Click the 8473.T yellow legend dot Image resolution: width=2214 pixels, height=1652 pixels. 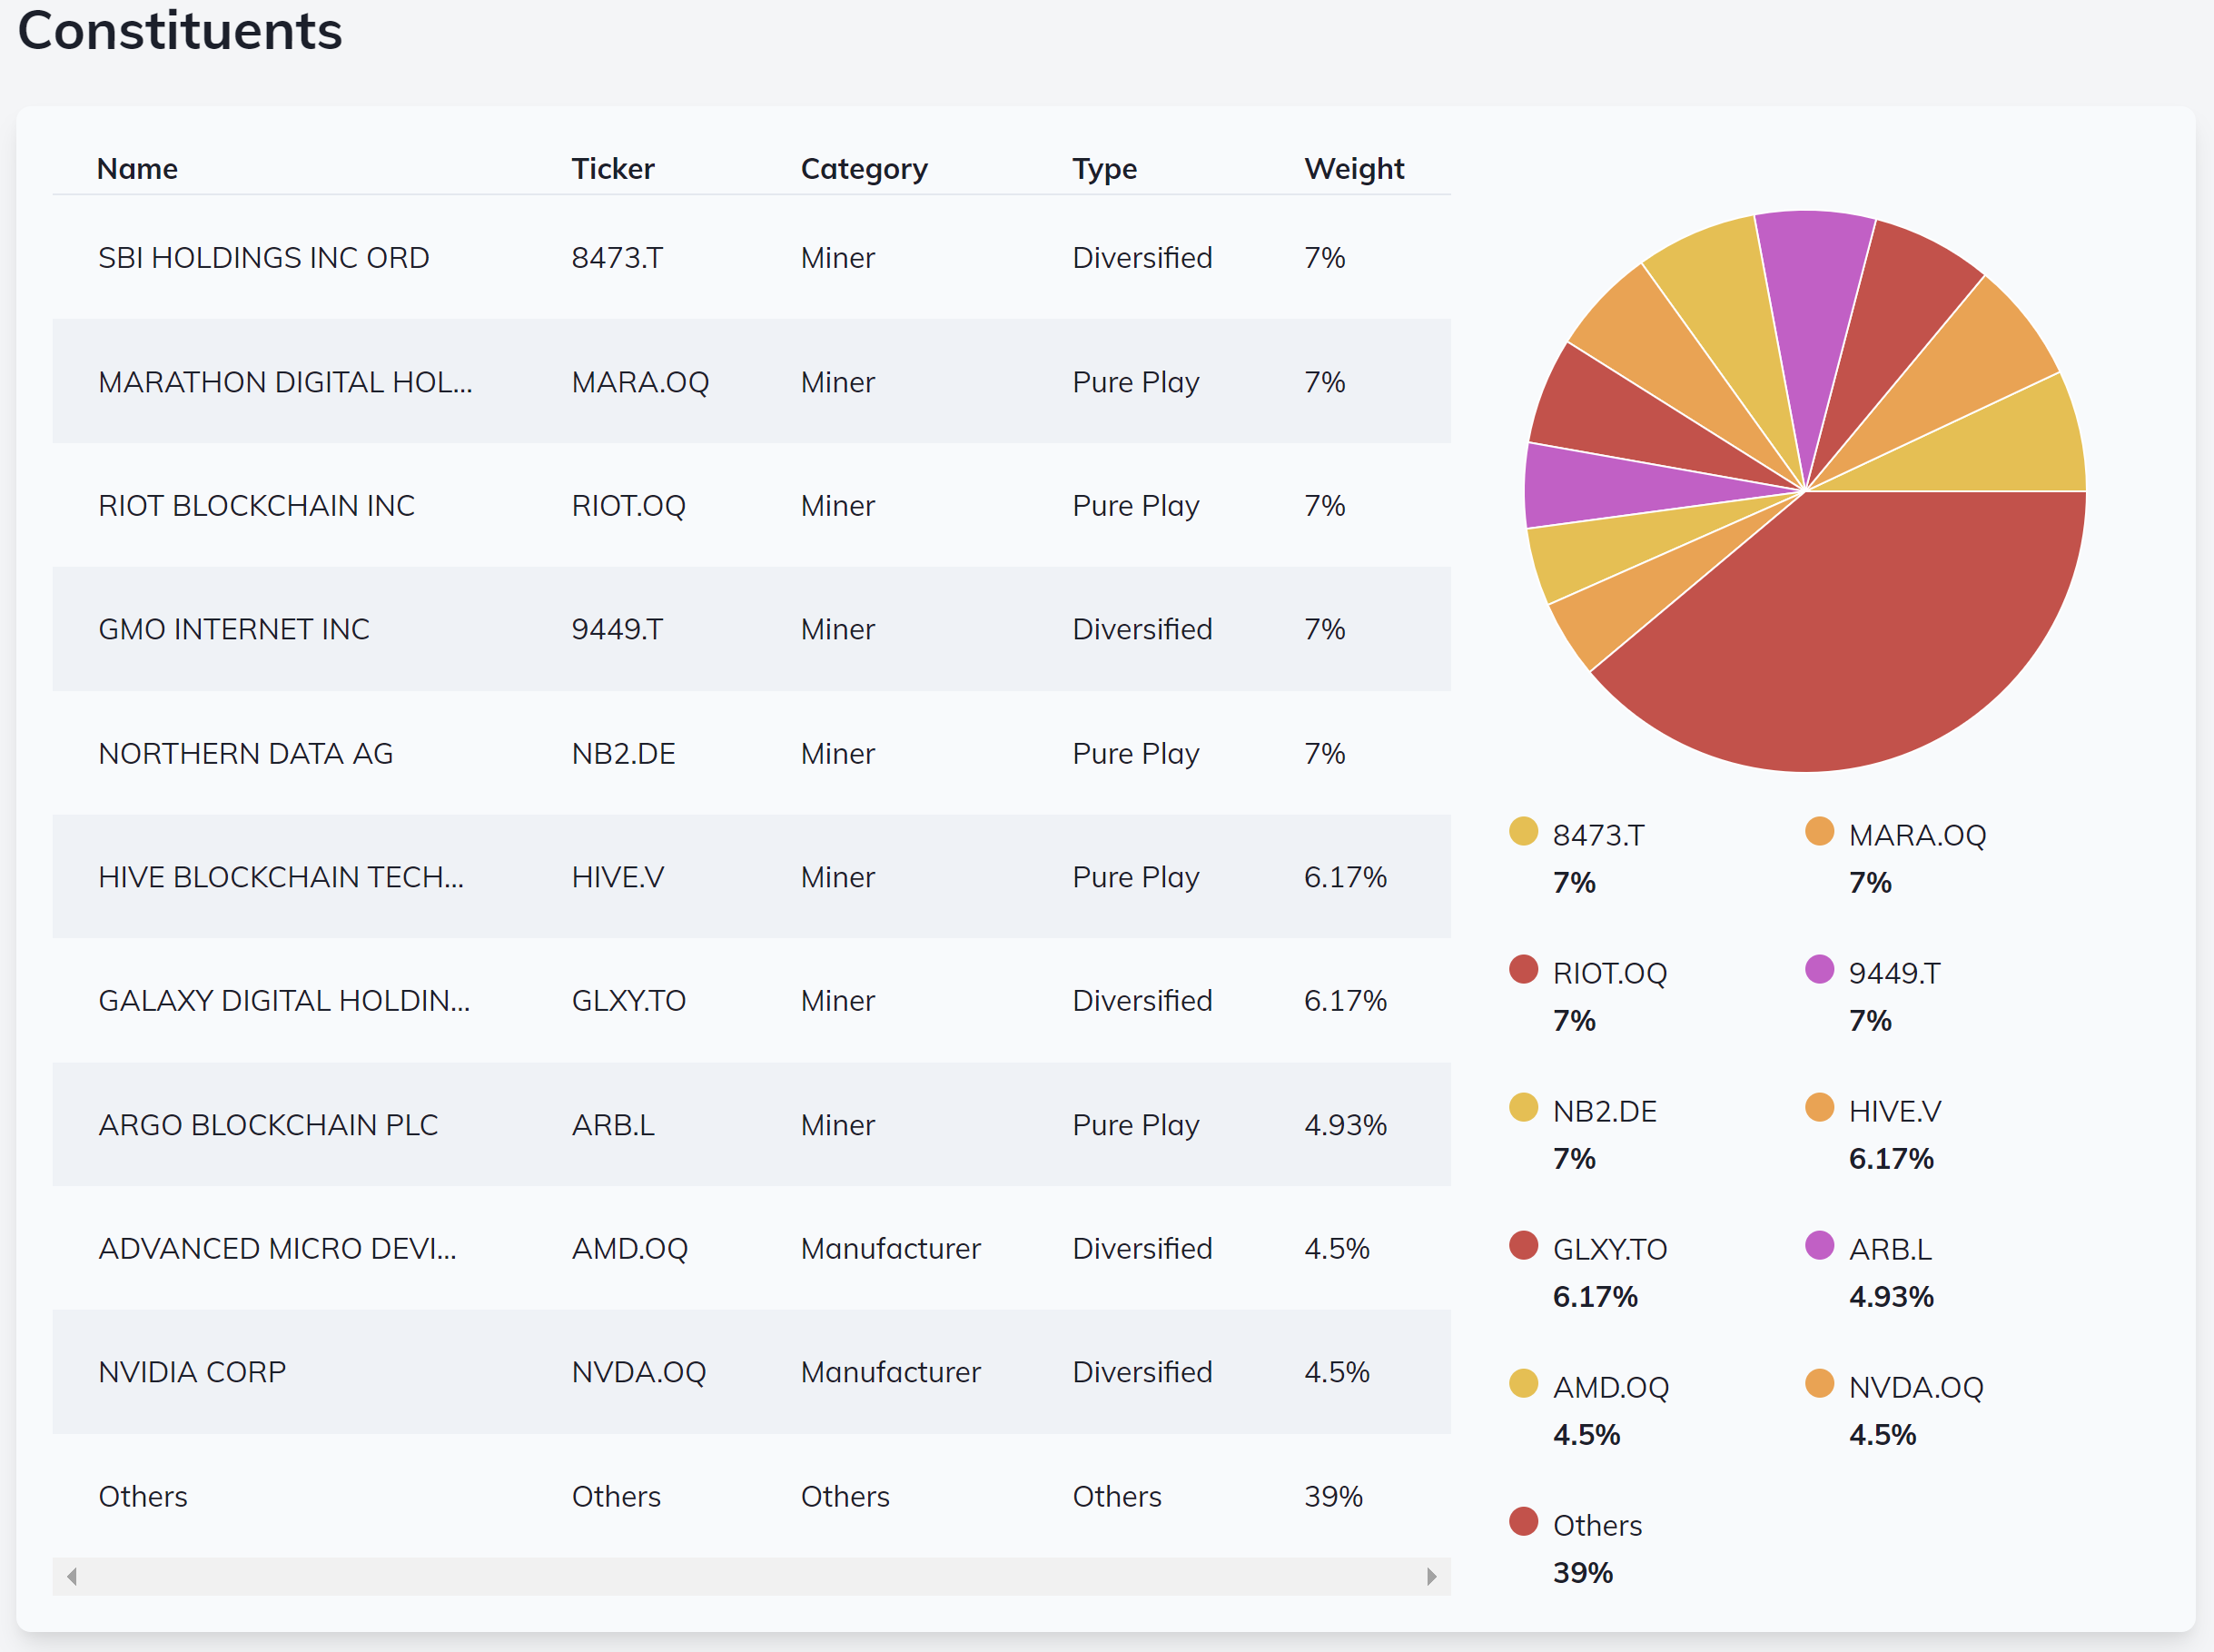[x=1522, y=831]
